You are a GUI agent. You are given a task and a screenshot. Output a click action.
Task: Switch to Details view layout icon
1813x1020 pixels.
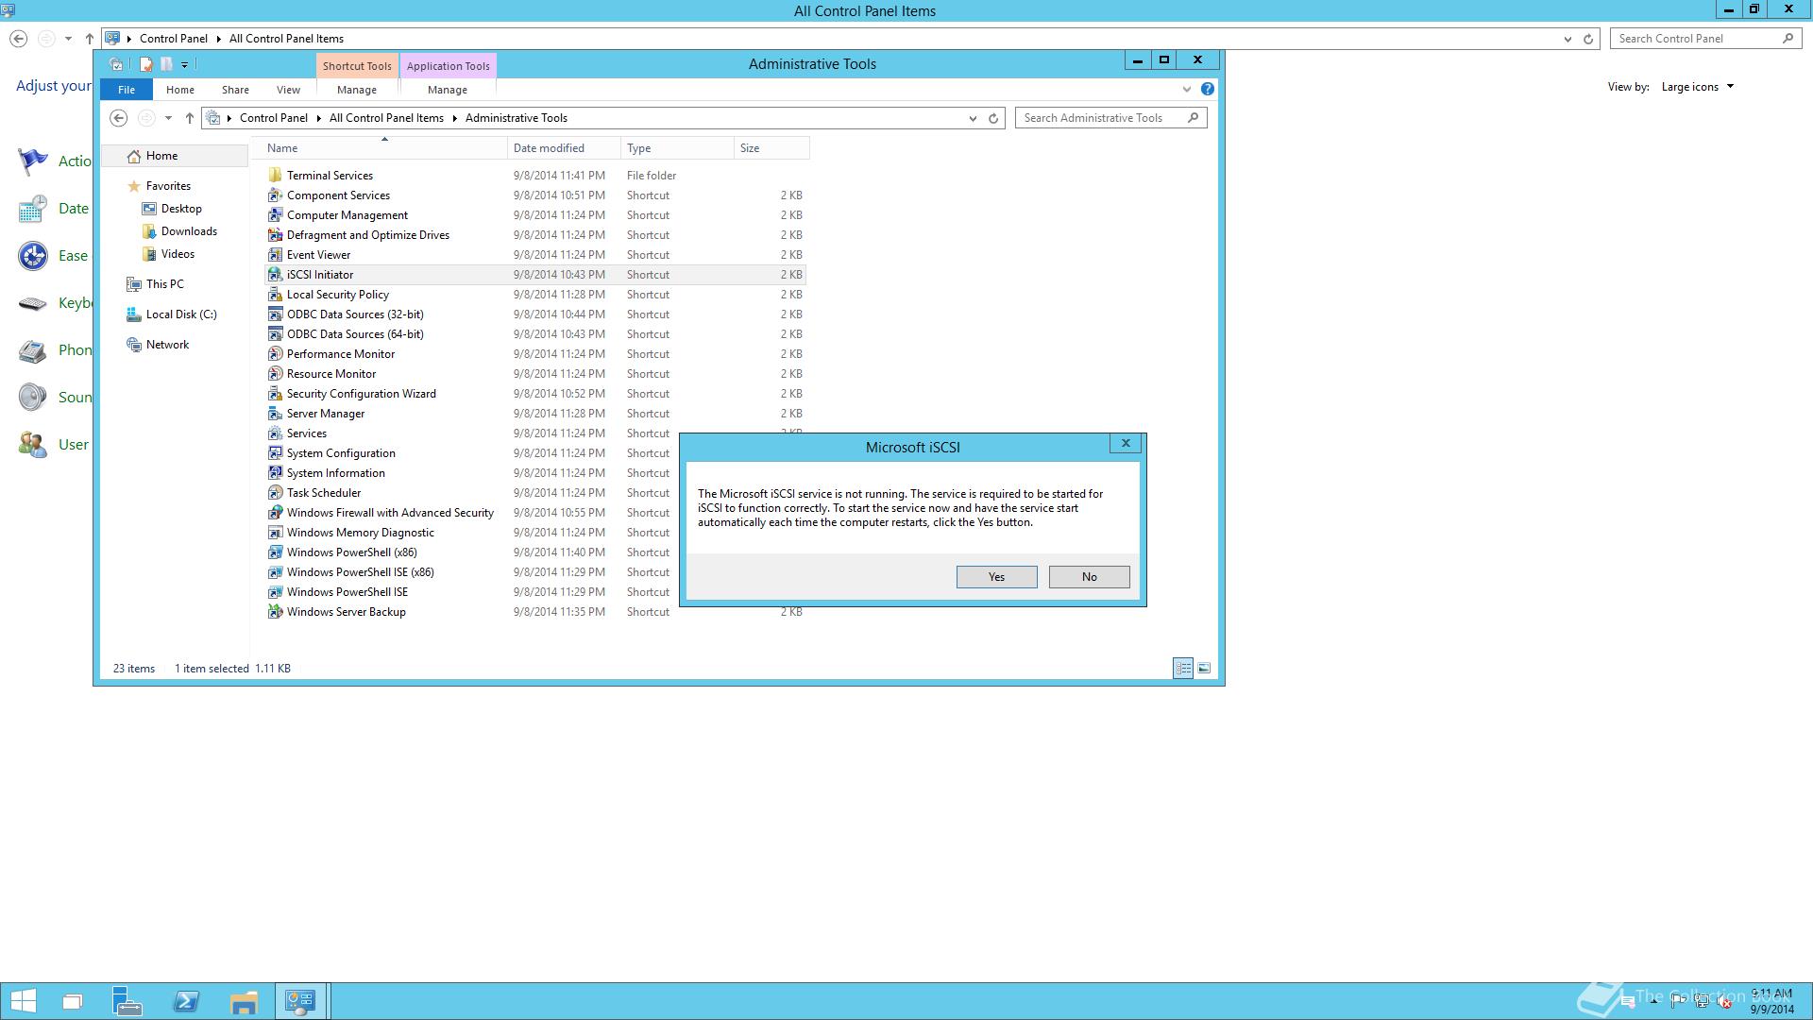tap(1183, 668)
